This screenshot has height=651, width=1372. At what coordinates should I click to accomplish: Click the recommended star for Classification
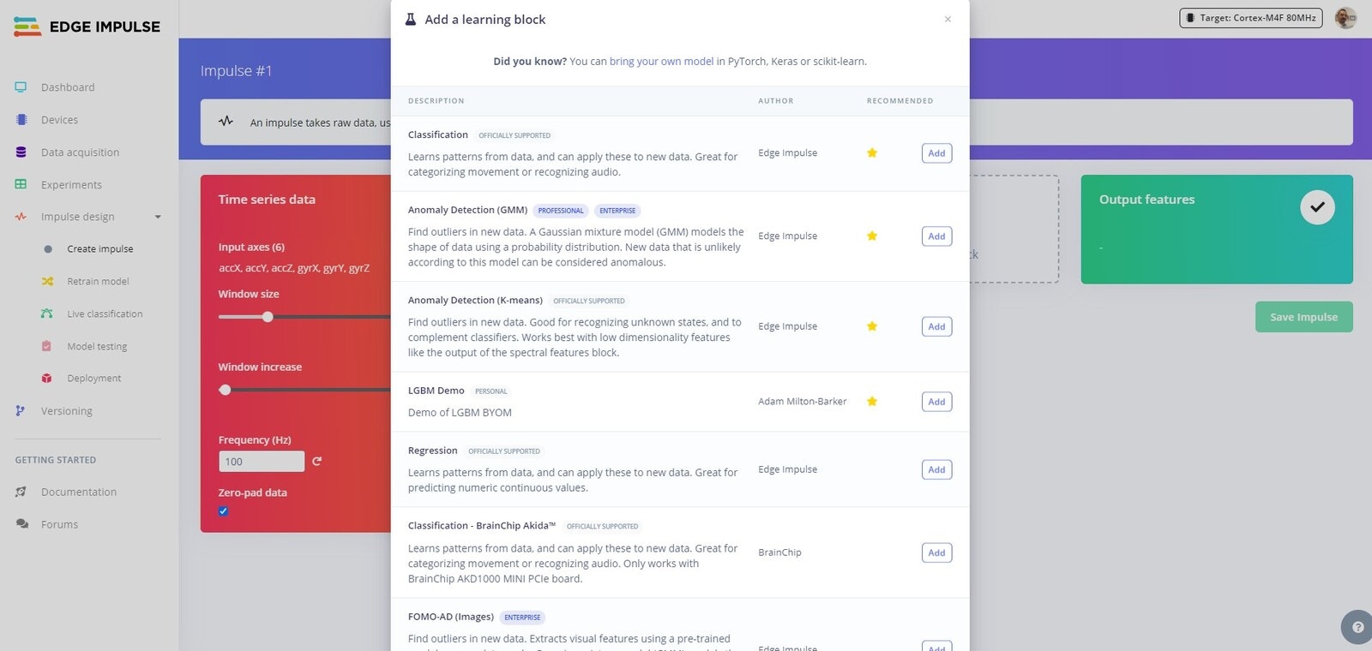click(x=872, y=152)
